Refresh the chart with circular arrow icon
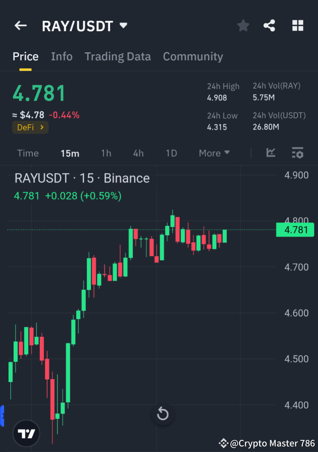The height and width of the screenshot is (452, 318). 163,414
